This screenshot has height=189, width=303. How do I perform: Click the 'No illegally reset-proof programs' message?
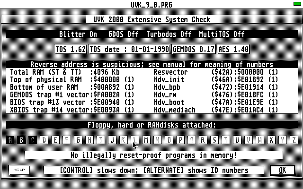click(154, 155)
